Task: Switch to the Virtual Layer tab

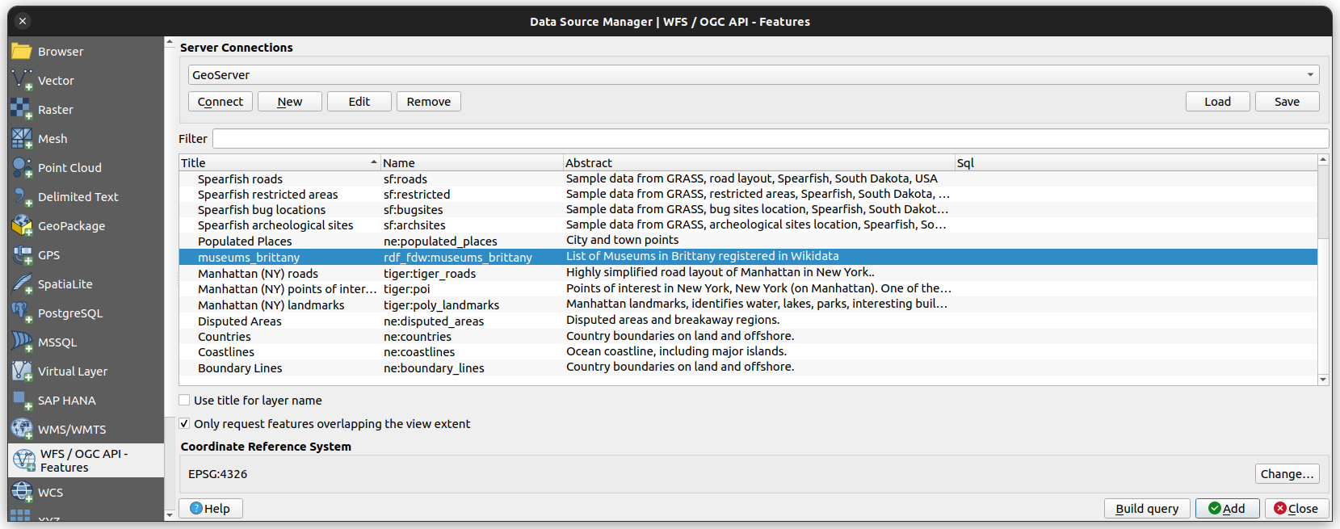Action: pos(73,372)
